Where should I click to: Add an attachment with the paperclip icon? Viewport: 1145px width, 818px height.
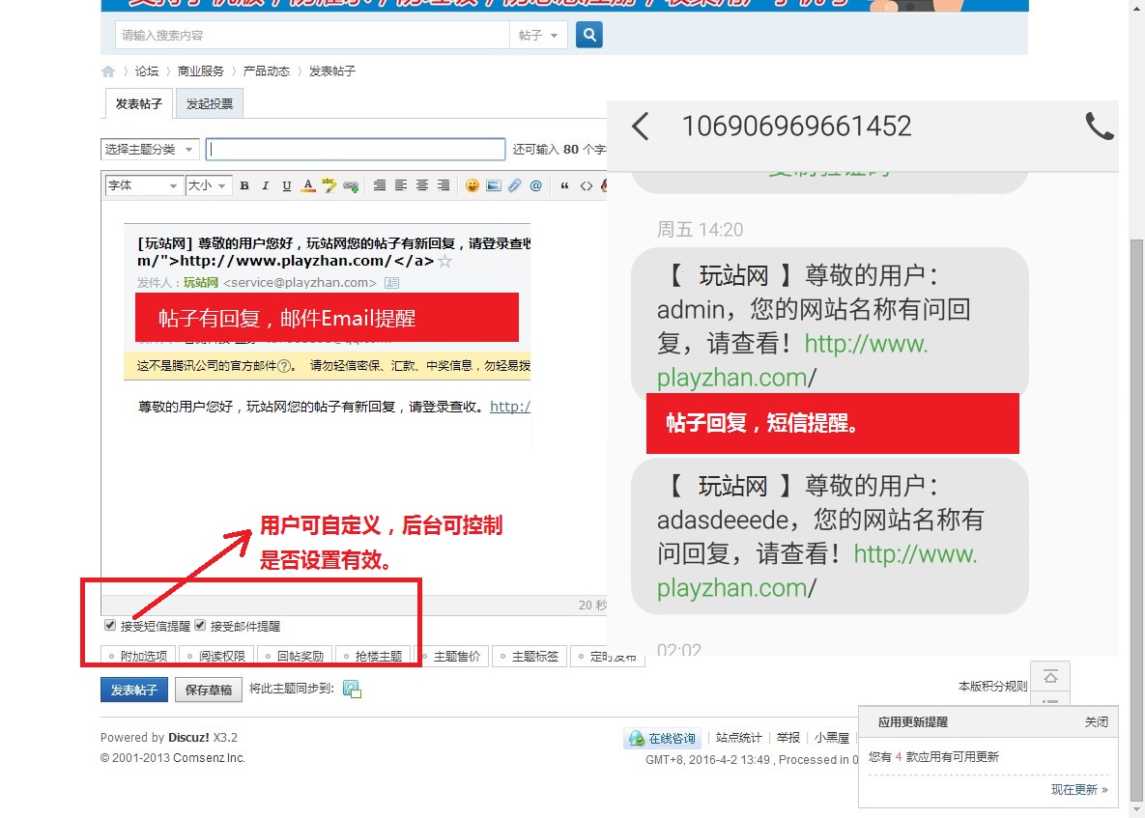[x=515, y=186]
